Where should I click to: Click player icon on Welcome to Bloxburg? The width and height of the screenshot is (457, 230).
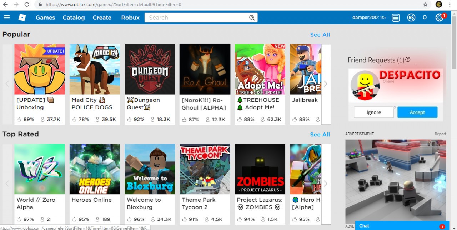(153, 219)
